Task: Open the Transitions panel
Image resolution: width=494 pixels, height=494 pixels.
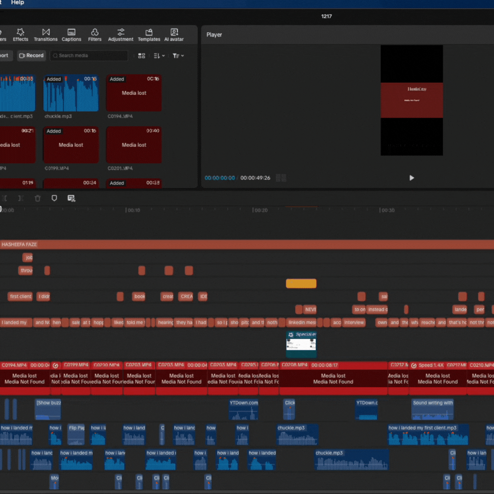Action: (x=46, y=35)
